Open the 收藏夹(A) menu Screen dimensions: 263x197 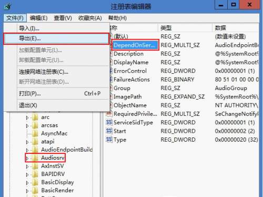coord(90,18)
